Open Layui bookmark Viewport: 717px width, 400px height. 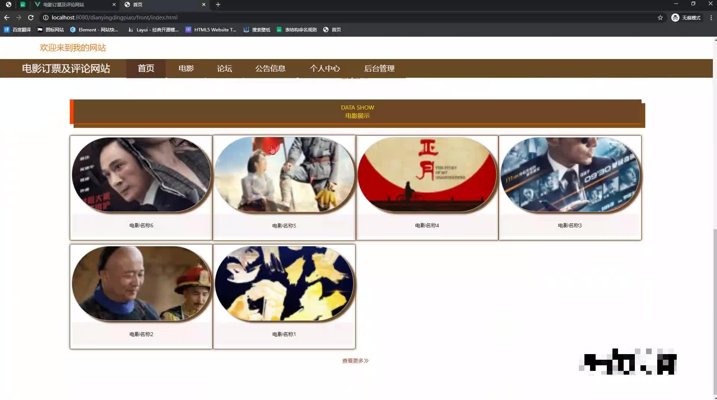point(153,29)
